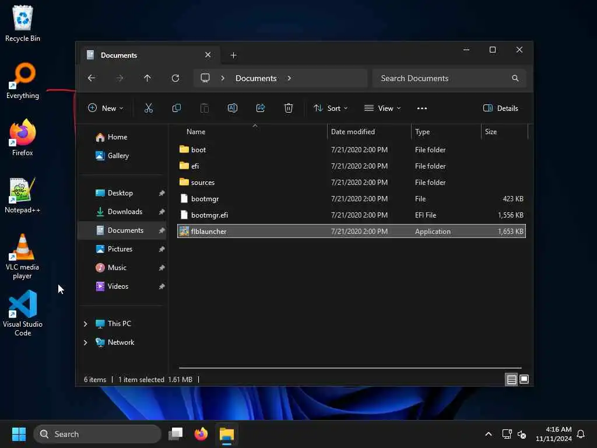The width and height of the screenshot is (597, 448).
Task: Open Music in the sidebar
Action: click(x=122, y=268)
